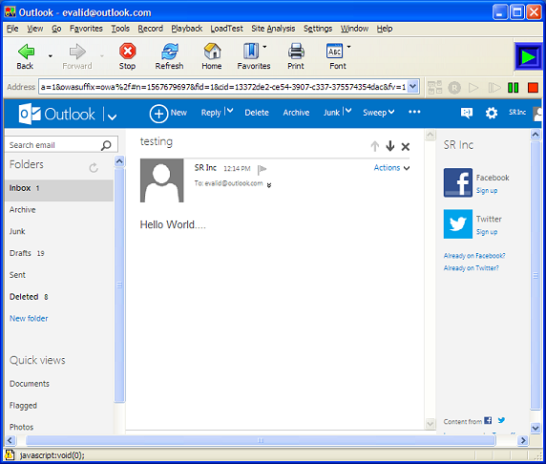
Task: Click the small Facebook icon beside Content from
Action: [488, 420]
